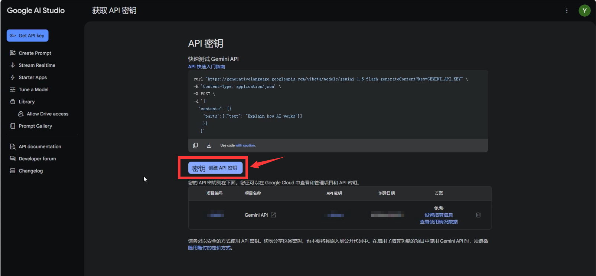Click the Starter Apps lightning icon
Screen dimensions: 596x276
click(x=13, y=78)
